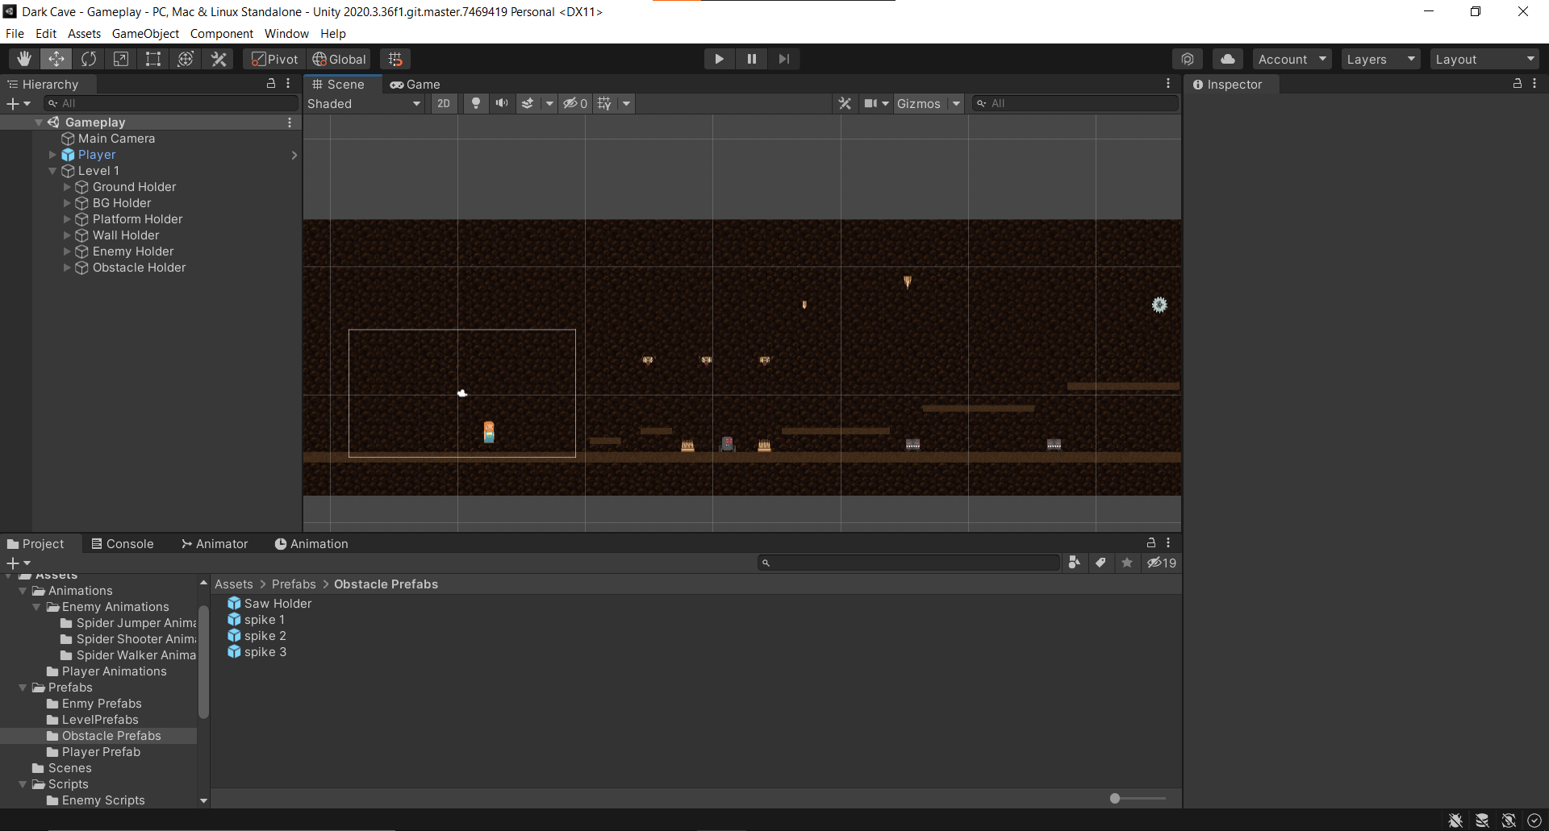Viewport: 1549px width, 831px height.
Task: Activate the Hand pan tool
Action: [x=23, y=58]
